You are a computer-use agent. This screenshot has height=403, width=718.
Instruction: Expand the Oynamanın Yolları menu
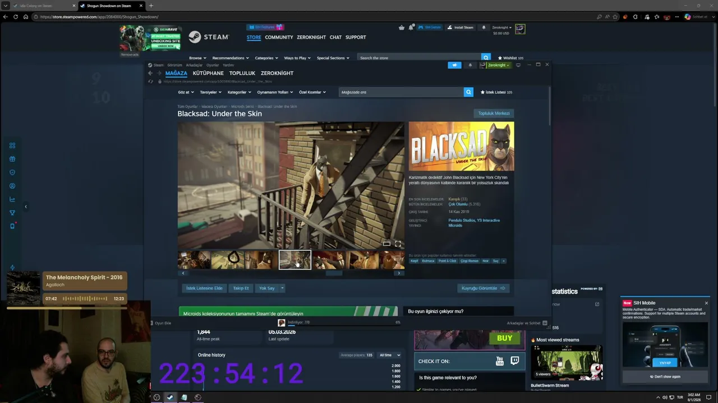click(275, 92)
